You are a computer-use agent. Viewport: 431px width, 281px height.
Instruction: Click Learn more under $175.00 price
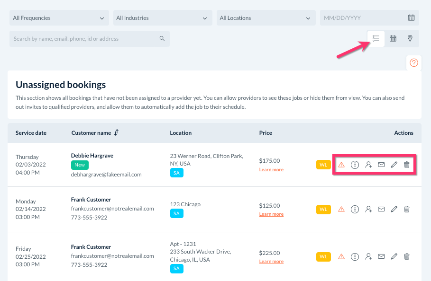tap(271, 170)
